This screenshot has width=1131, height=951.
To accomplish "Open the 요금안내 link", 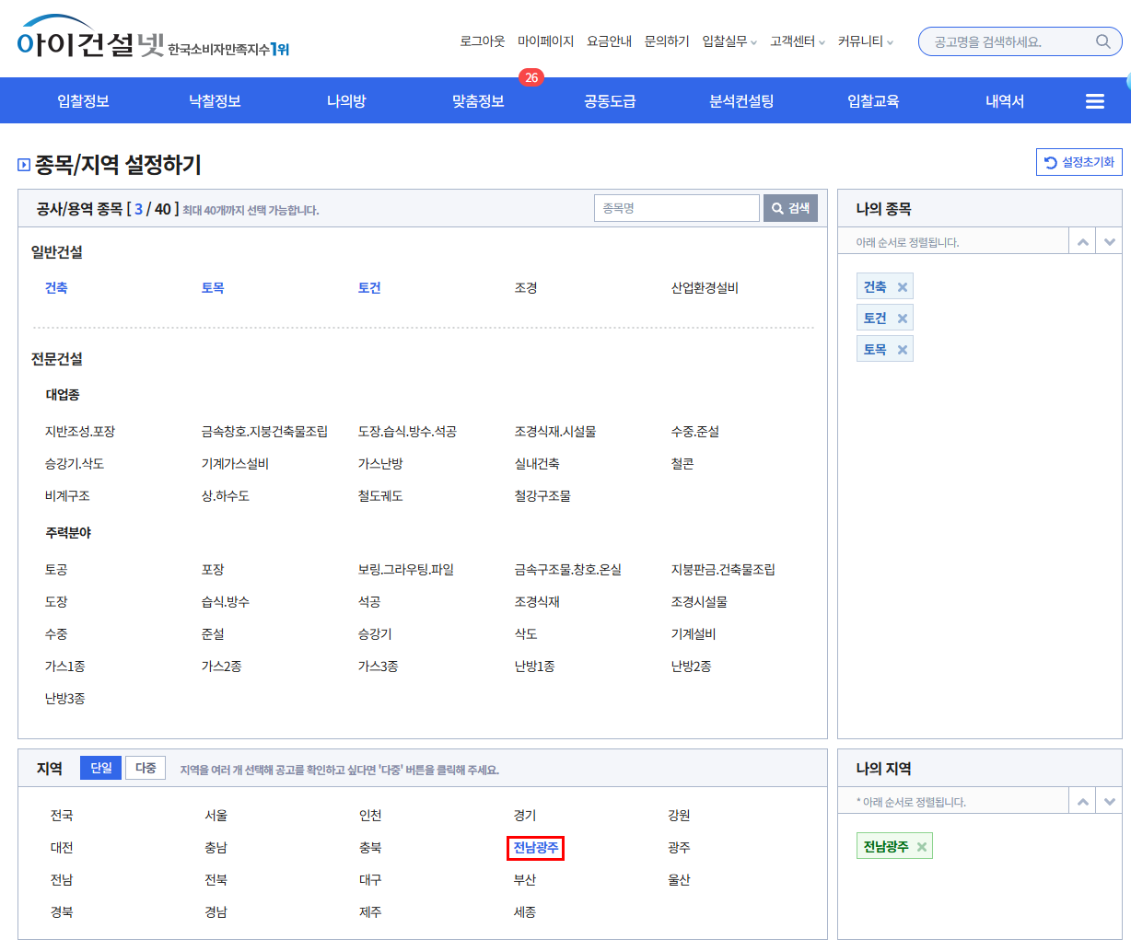I will click(x=609, y=41).
